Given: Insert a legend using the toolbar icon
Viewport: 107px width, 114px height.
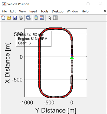Looking at the screenshot, I should [42, 18].
